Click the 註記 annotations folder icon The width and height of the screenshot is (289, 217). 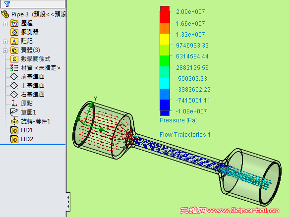click(x=14, y=41)
